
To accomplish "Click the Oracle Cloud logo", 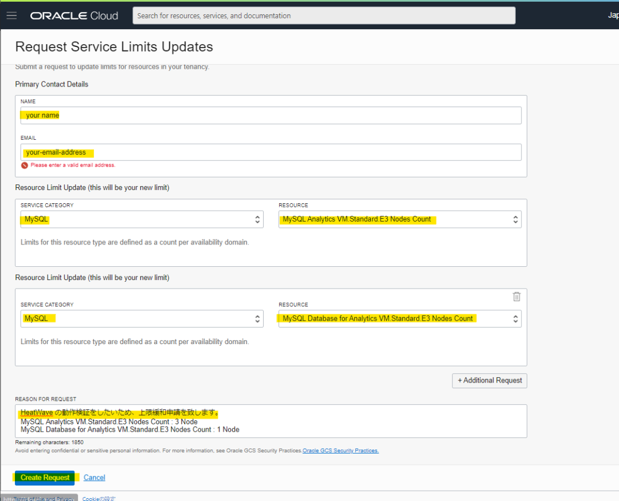I will [x=74, y=16].
